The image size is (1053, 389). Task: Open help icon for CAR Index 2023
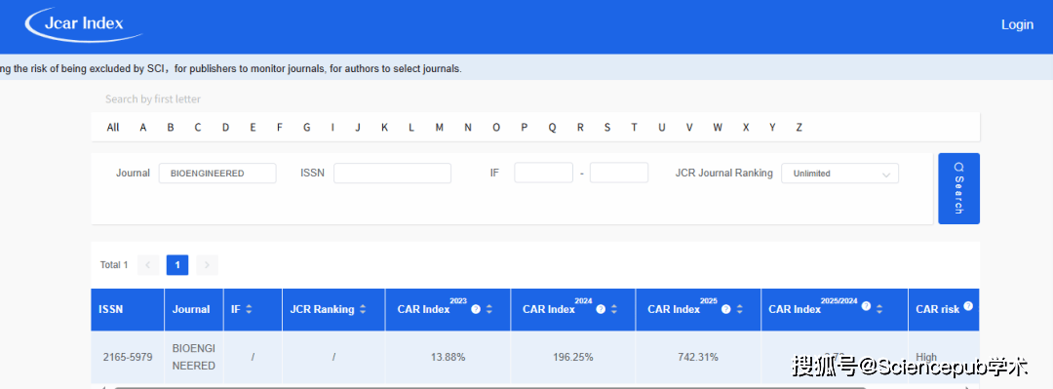click(x=476, y=310)
